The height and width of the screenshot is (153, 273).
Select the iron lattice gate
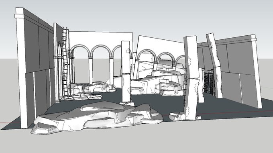[209, 82]
